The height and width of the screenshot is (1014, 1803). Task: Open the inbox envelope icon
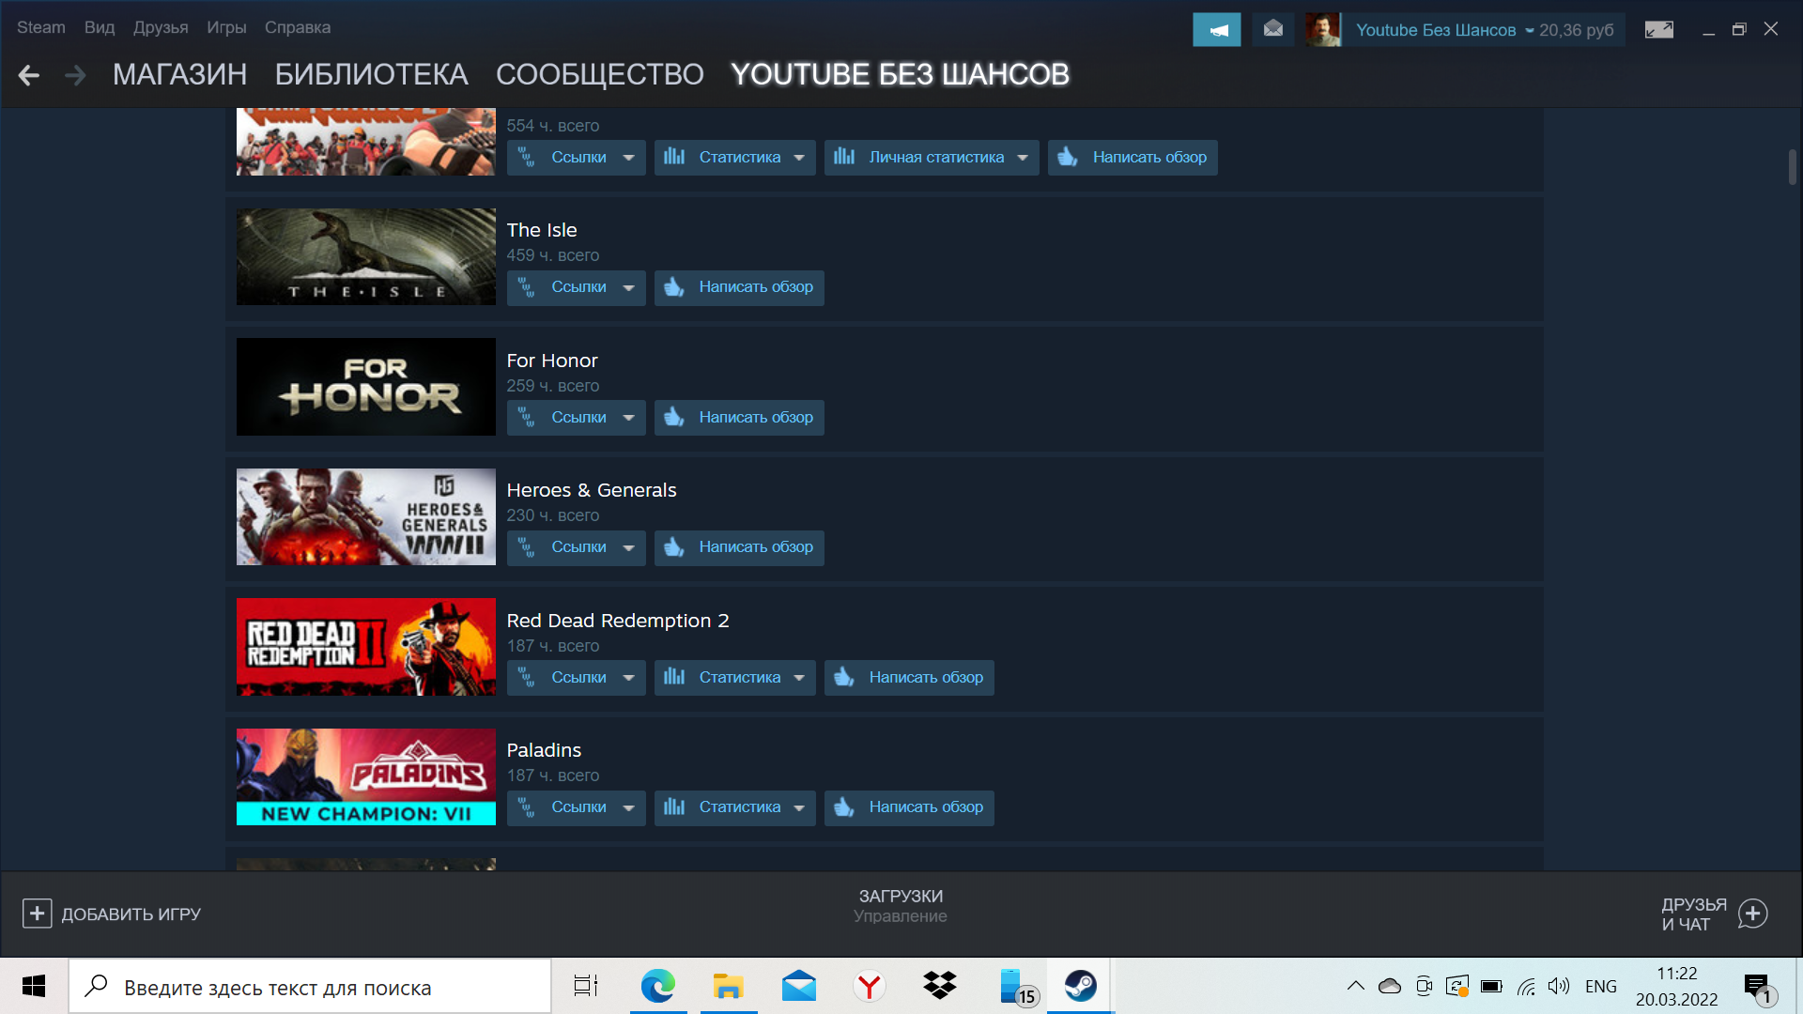(1272, 29)
